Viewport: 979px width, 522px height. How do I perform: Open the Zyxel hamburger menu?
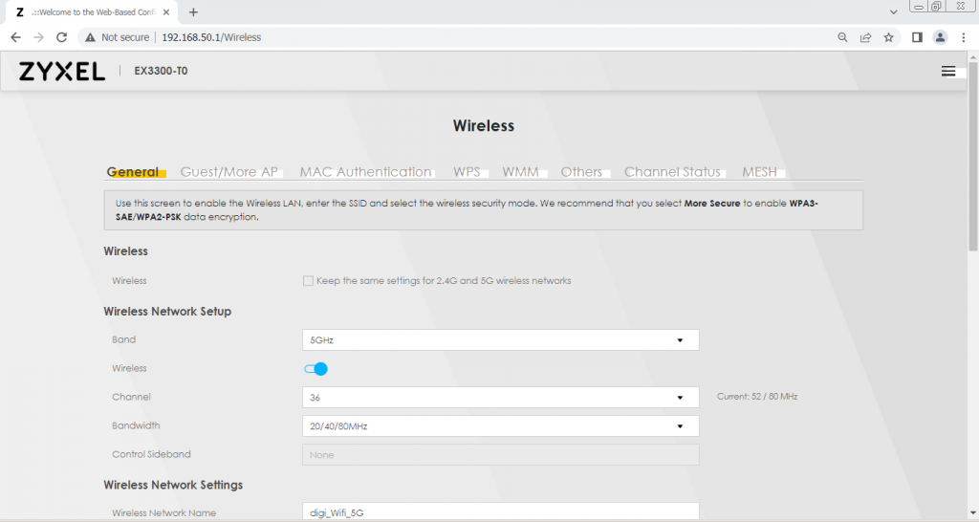947,72
